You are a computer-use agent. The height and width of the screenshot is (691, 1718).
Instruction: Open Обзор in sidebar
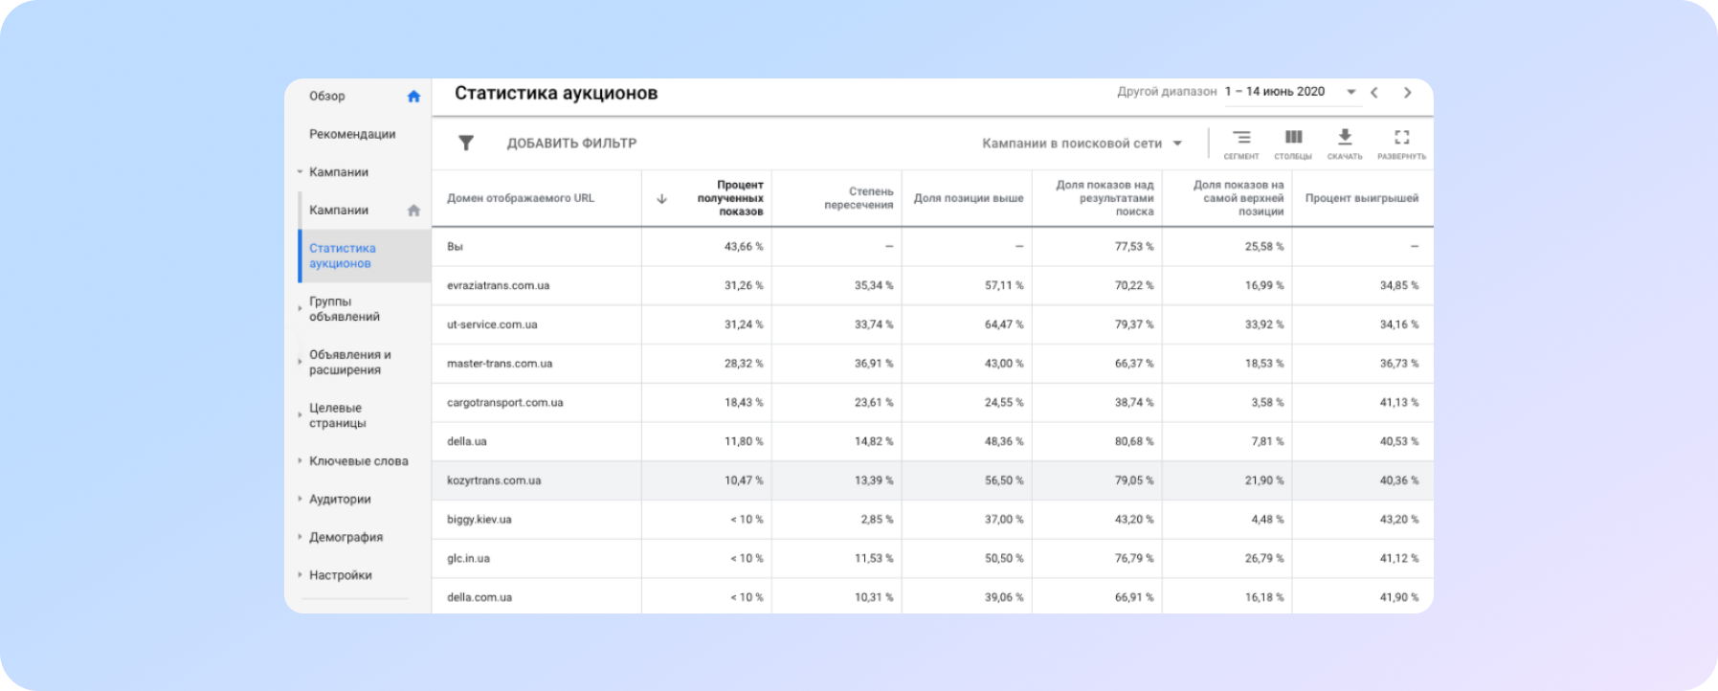click(x=327, y=96)
